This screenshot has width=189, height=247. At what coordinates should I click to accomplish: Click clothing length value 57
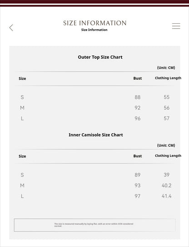click(167, 118)
